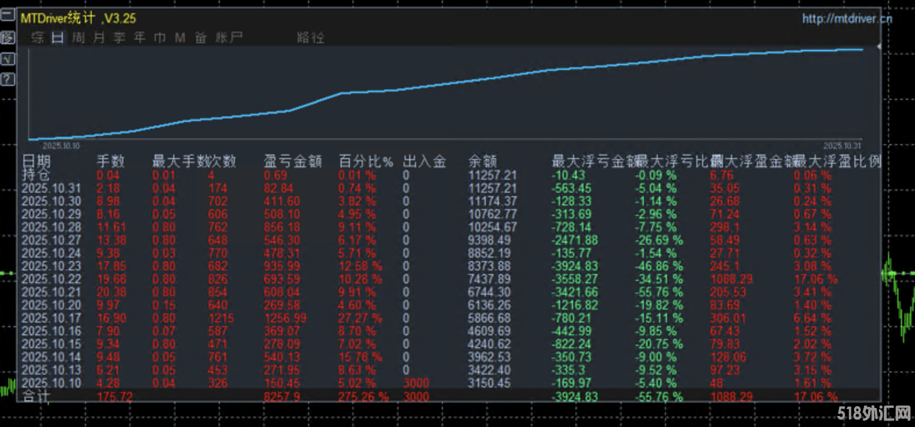Select the 2025.10.20 date row
This screenshot has height=427, width=915.
coord(51,305)
